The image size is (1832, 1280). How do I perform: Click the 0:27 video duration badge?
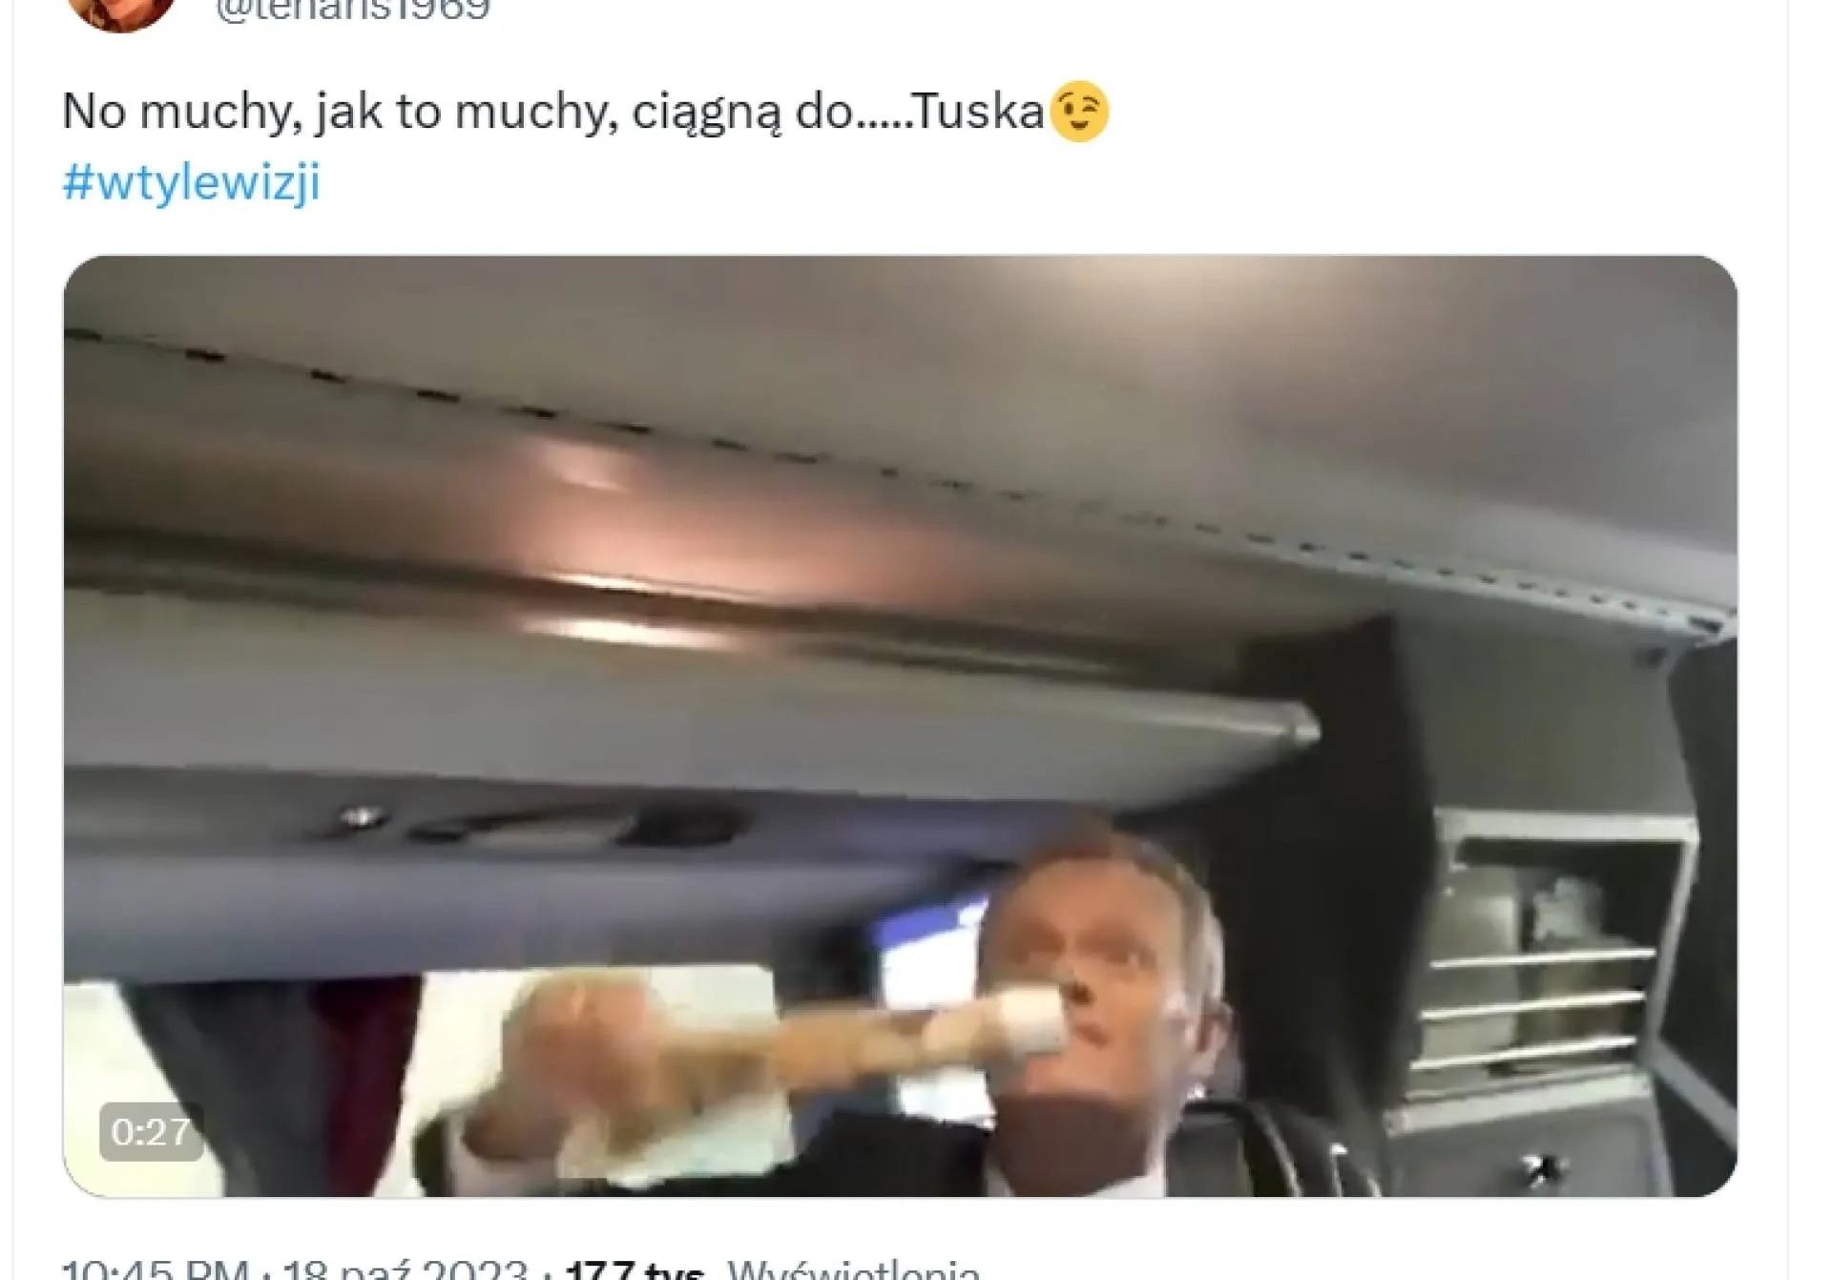tap(151, 1132)
